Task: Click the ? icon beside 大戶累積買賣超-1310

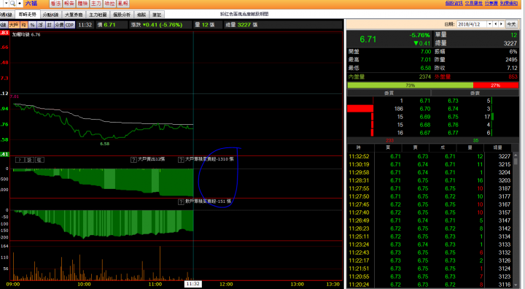Action: tap(181, 160)
